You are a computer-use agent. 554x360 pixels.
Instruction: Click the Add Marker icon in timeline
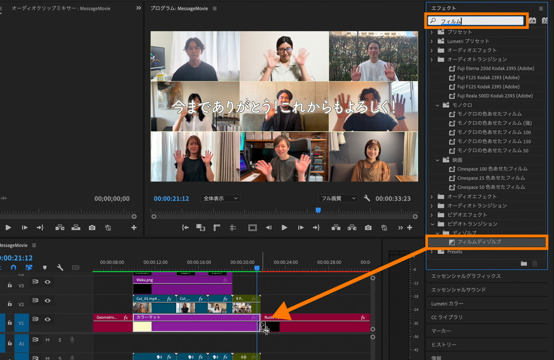pyautogui.click(x=45, y=268)
